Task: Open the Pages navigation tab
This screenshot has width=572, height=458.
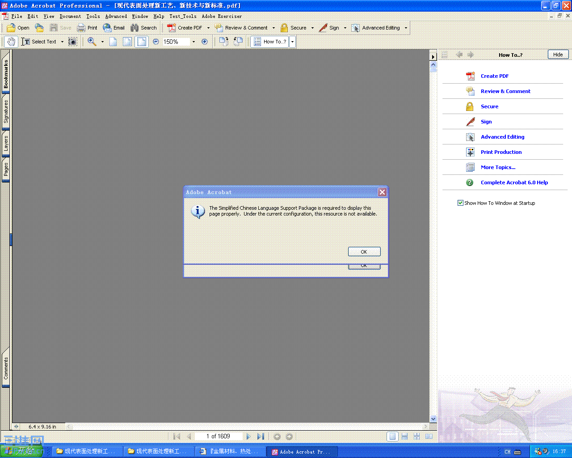Action: 6,169
